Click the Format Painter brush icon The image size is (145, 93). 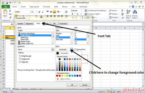[x=10, y=17]
